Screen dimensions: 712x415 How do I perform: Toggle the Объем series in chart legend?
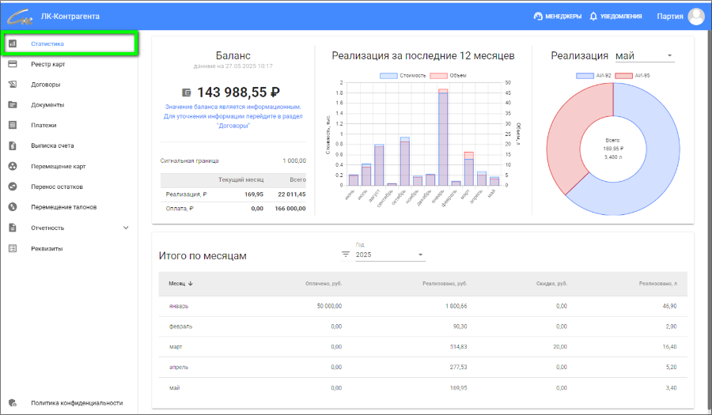449,76
